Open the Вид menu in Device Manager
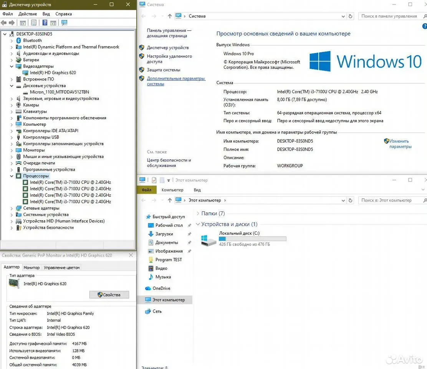 [46, 14]
